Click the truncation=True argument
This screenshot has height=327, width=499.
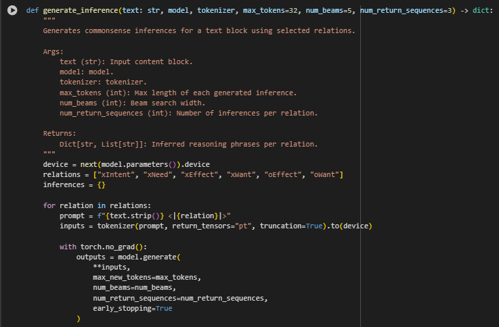[x=291, y=226]
